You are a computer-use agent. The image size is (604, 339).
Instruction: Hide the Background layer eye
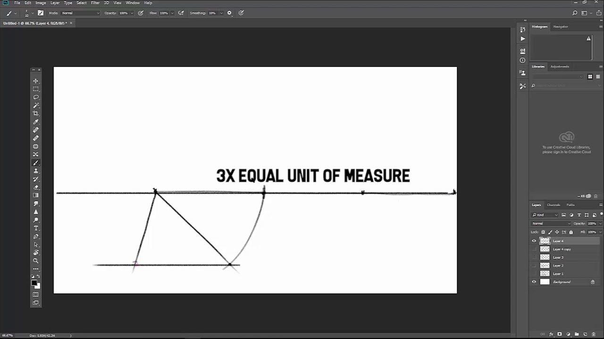point(534,282)
